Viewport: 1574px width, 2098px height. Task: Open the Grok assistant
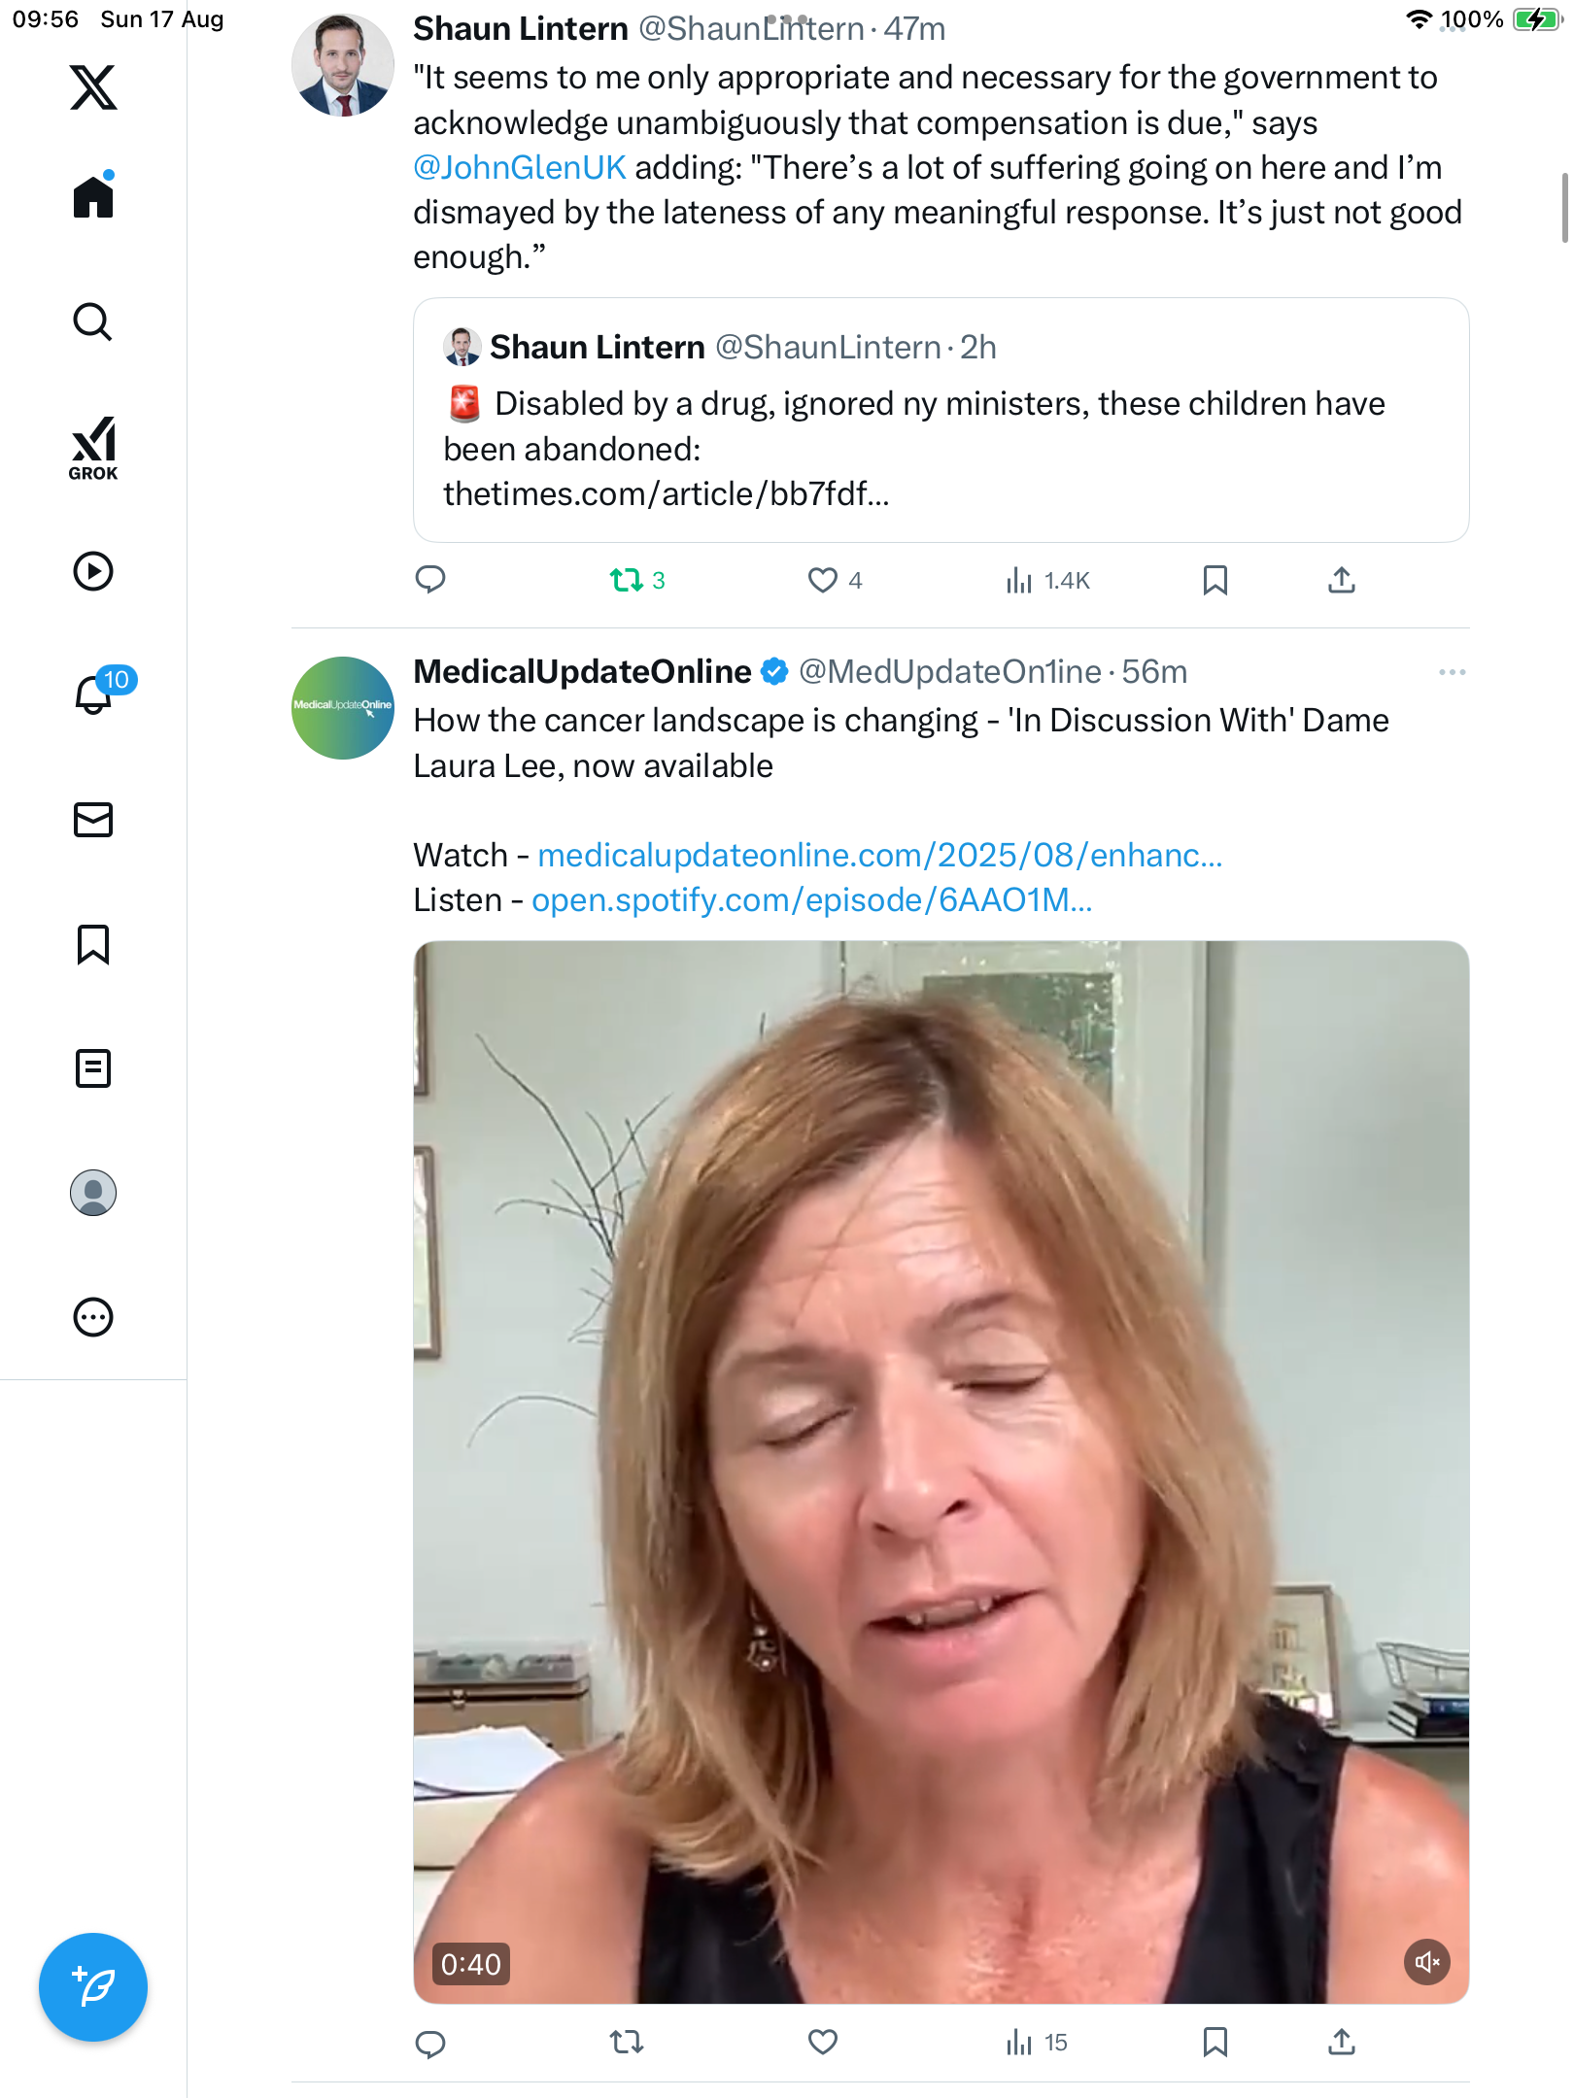pos(93,448)
